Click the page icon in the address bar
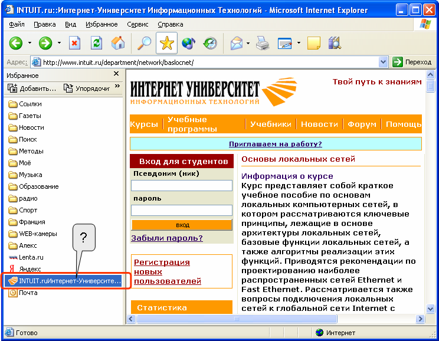Image resolution: width=439 pixels, height=341 pixels. (x=36, y=62)
